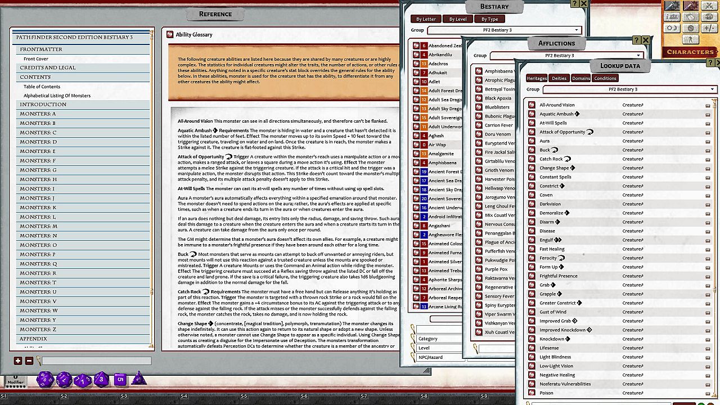Open the Front Cover page link
720x405 pixels.
coord(36,59)
